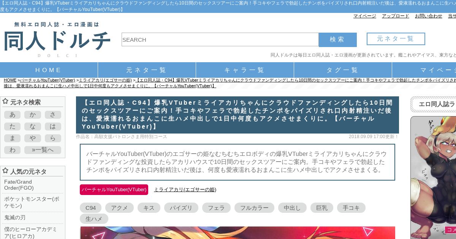Click the 検索 search button
Viewport: 456px width, 239px height.
[x=337, y=39]
